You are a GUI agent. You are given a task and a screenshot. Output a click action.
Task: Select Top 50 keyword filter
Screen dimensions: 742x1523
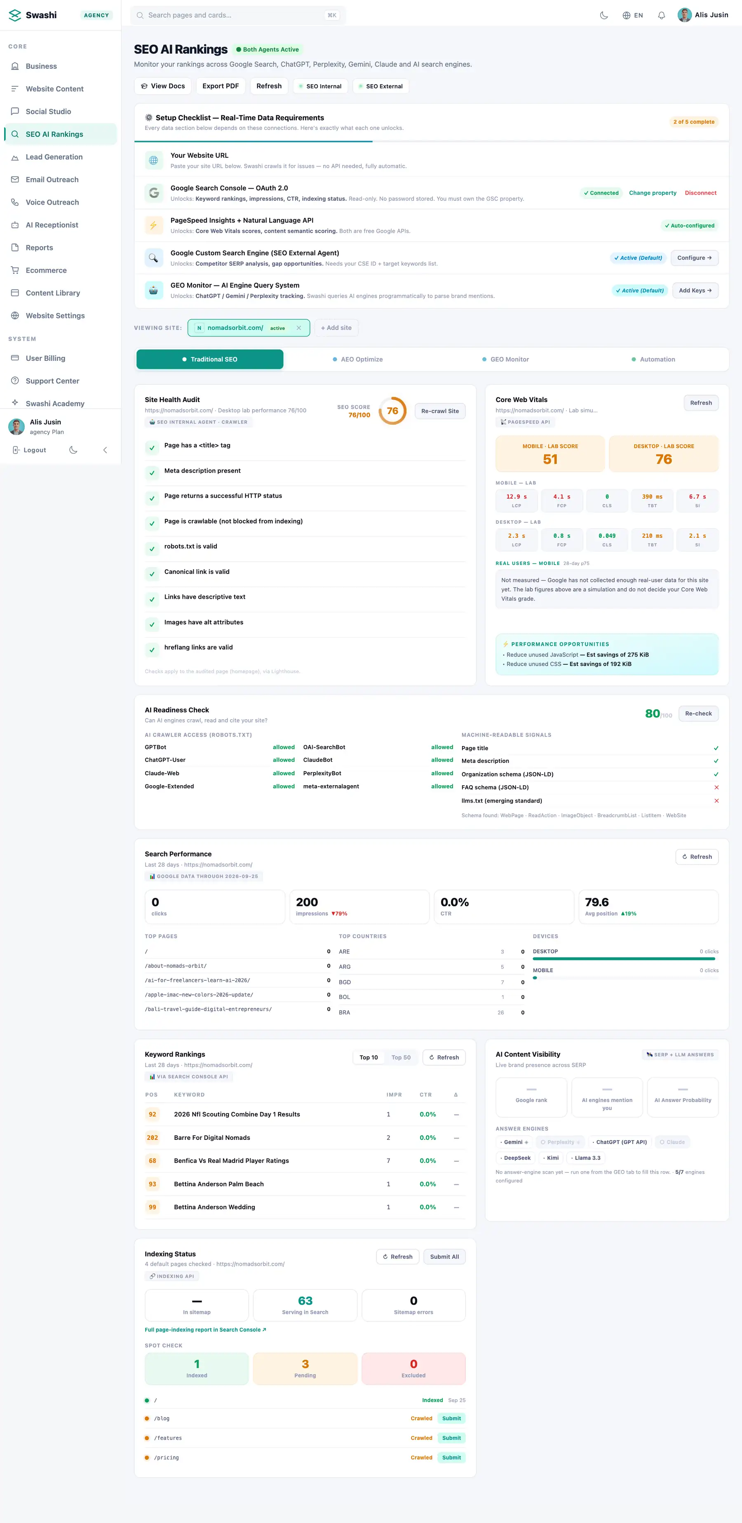[x=401, y=1058]
